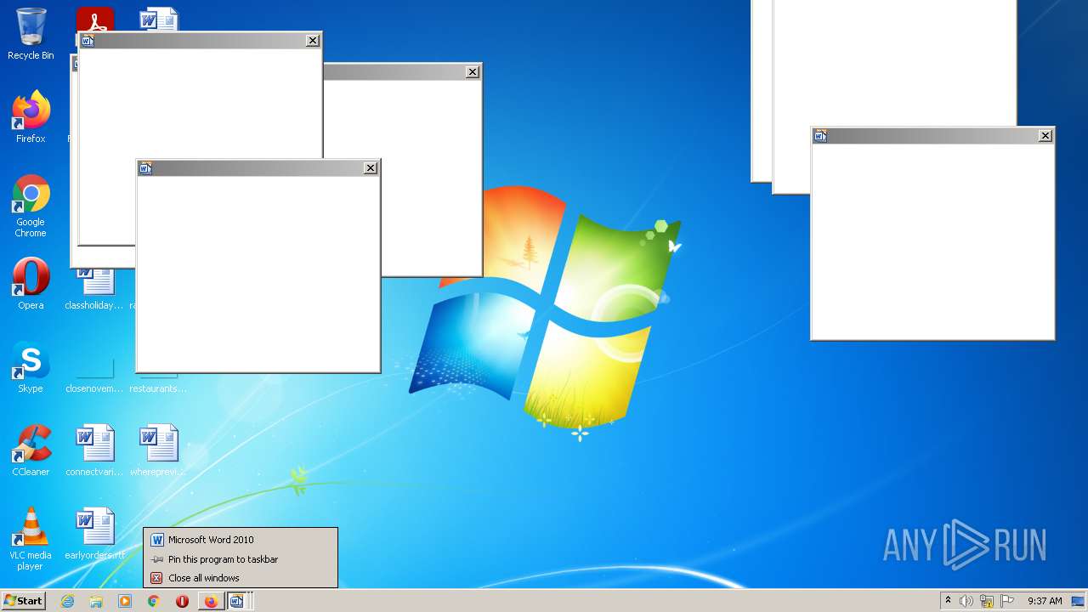Open the 9:37 AM clock

[1045, 601]
